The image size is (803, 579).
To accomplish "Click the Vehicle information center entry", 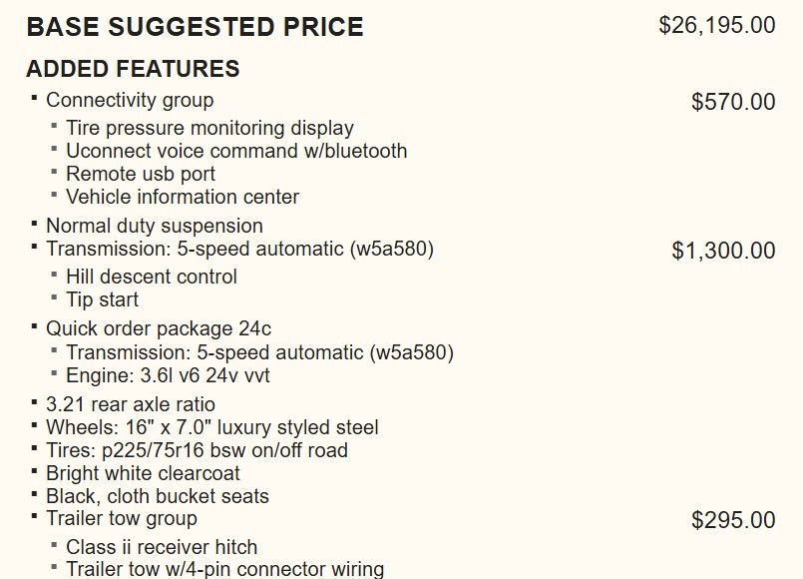I will pos(183,197).
